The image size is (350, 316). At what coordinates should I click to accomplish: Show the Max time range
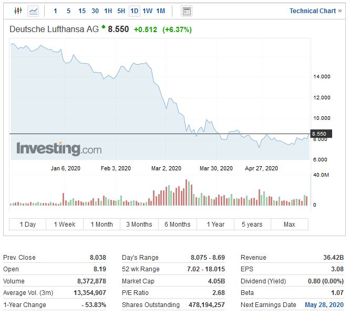click(289, 224)
